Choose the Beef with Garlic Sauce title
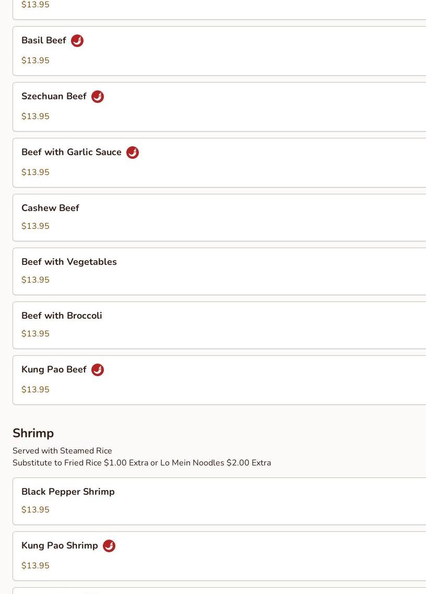 coord(72,153)
